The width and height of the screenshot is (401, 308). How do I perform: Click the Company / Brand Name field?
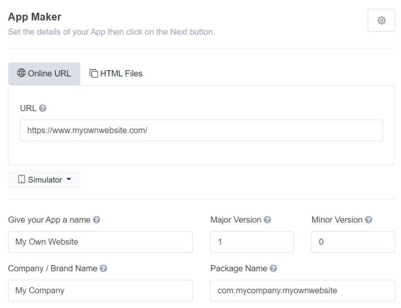click(100, 291)
